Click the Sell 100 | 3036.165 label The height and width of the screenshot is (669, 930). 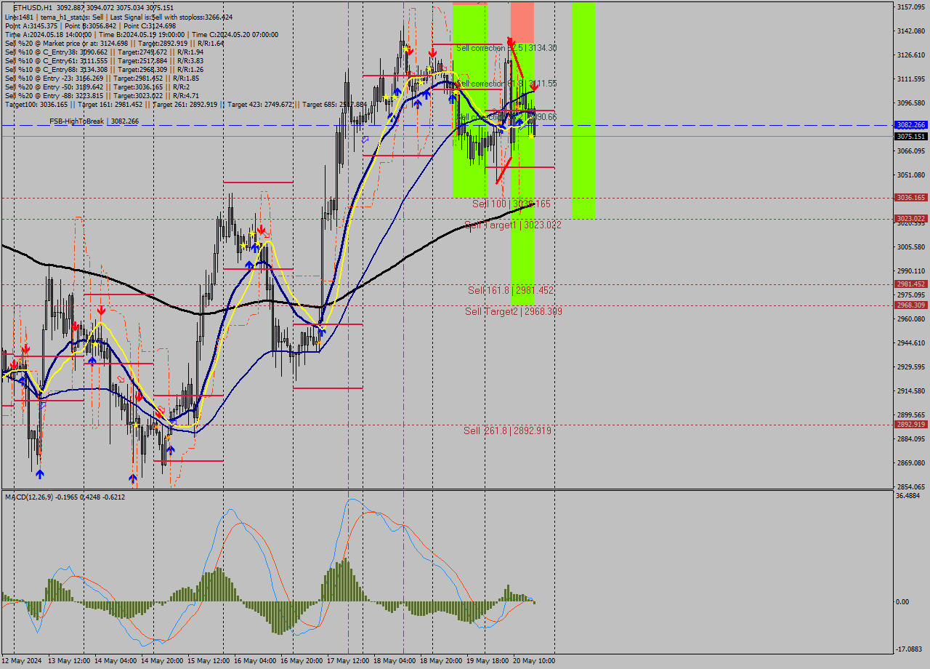point(511,204)
